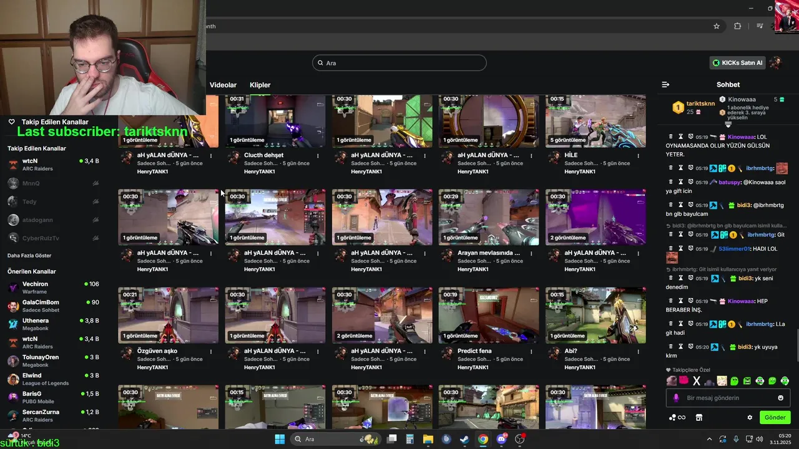Open Arayan mevlasında clip title
The image size is (799, 449).
tap(489, 253)
